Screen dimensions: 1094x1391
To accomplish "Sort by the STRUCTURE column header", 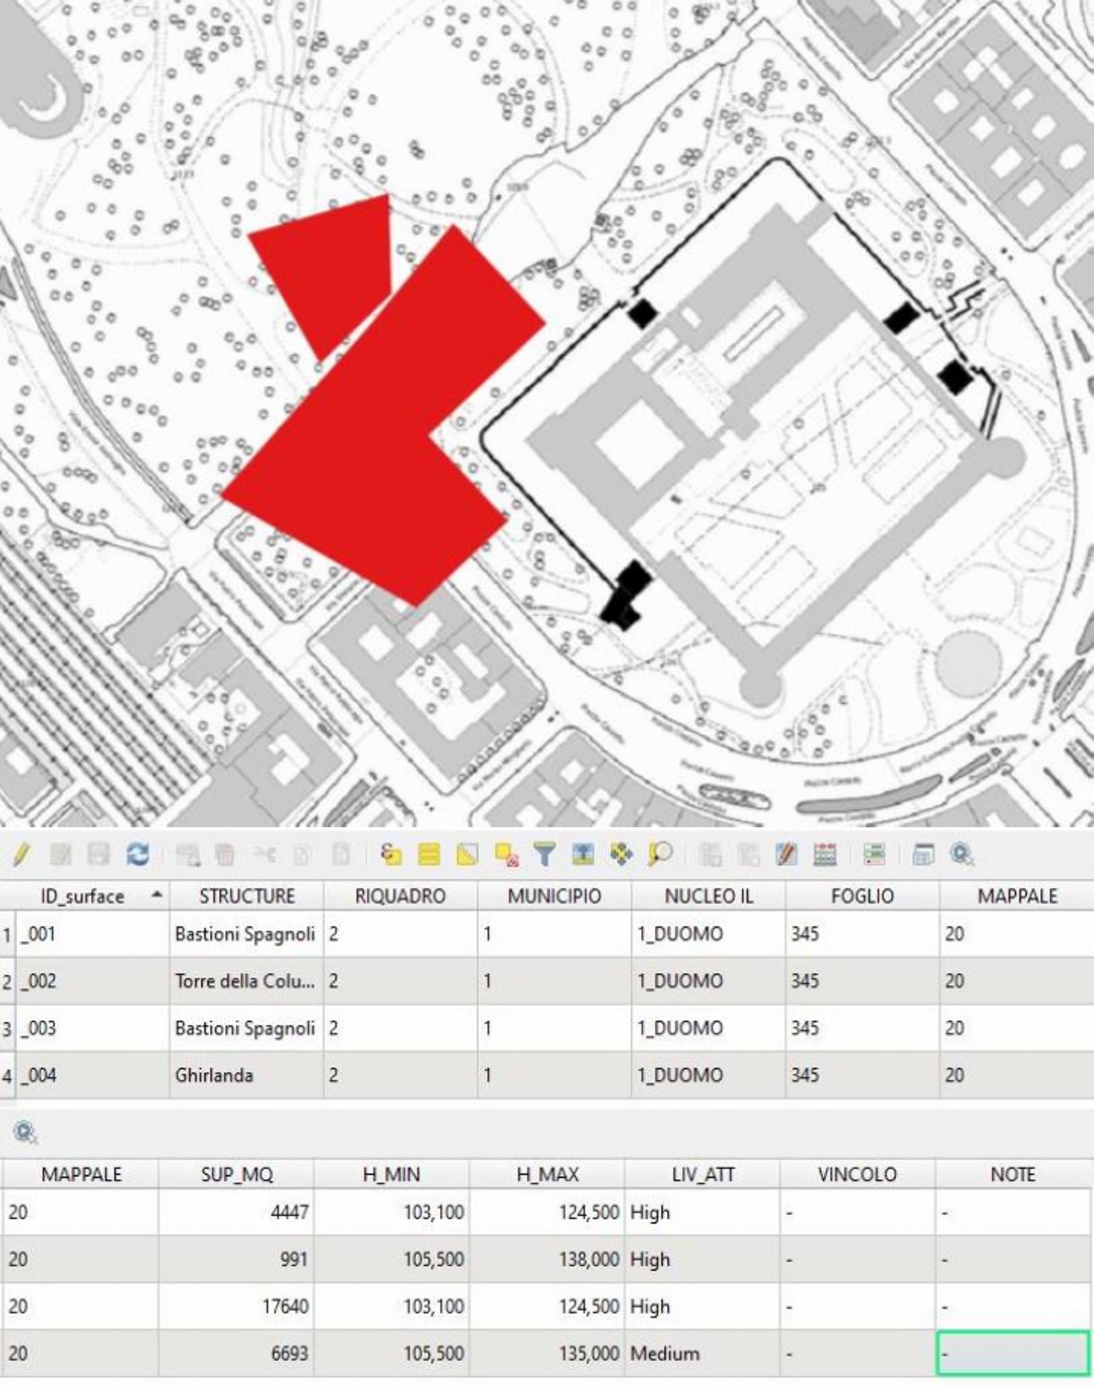I will tap(247, 896).
